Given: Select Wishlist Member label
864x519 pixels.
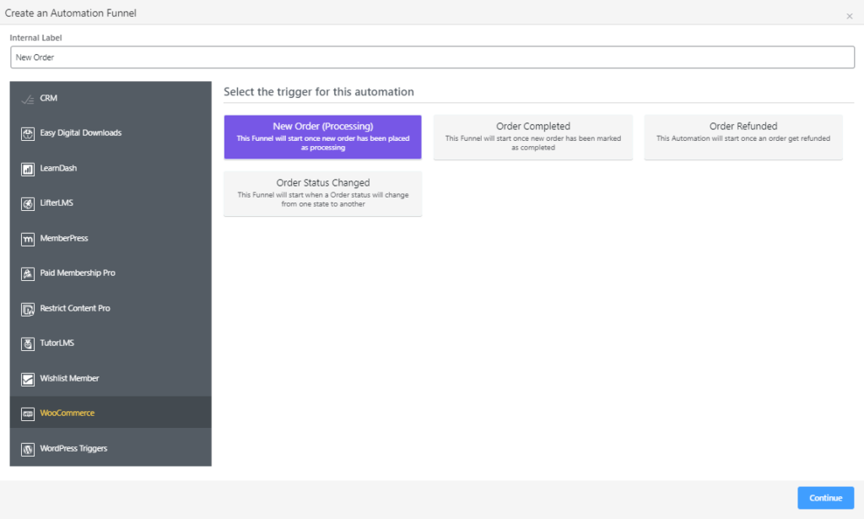Looking at the screenshot, I should (69, 378).
